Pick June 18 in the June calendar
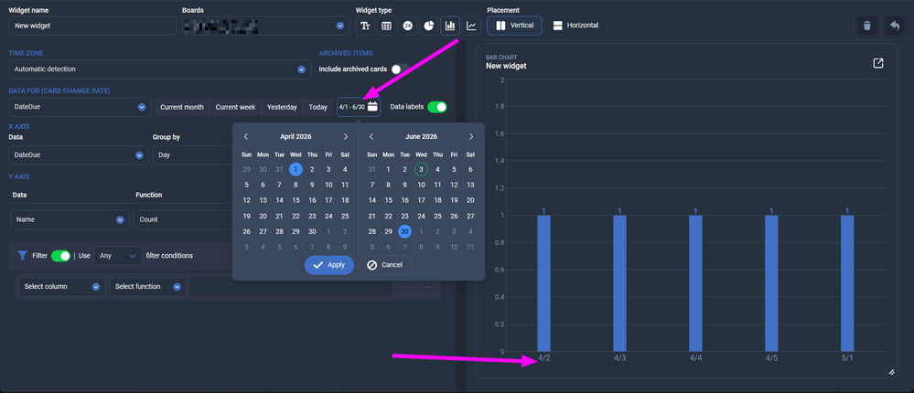This screenshot has width=914, height=393. (437, 200)
